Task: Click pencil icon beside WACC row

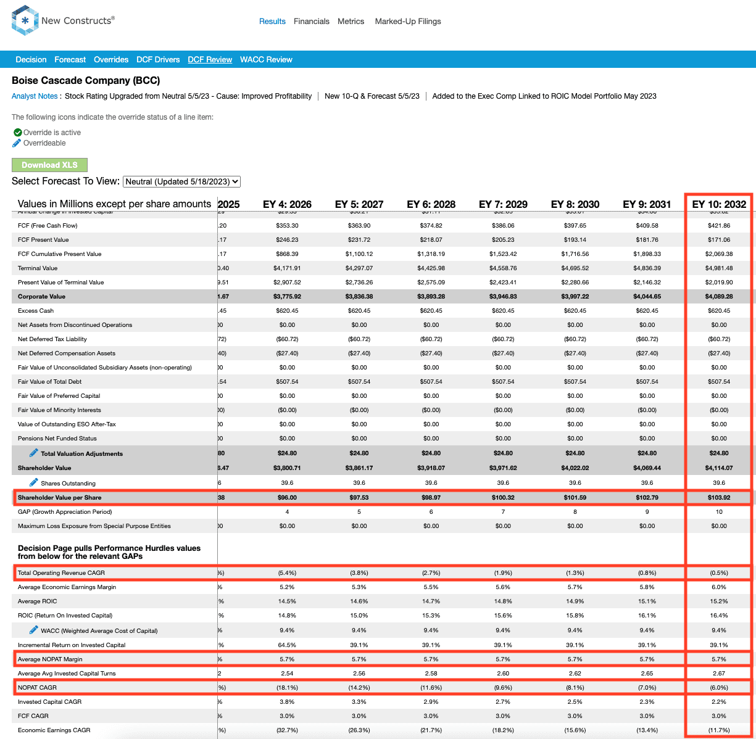Action: point(34,630)
